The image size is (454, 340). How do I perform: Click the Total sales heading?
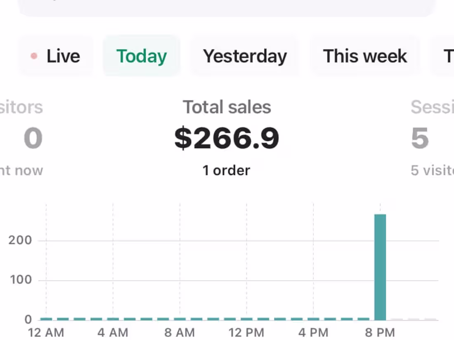pos(227,107)
